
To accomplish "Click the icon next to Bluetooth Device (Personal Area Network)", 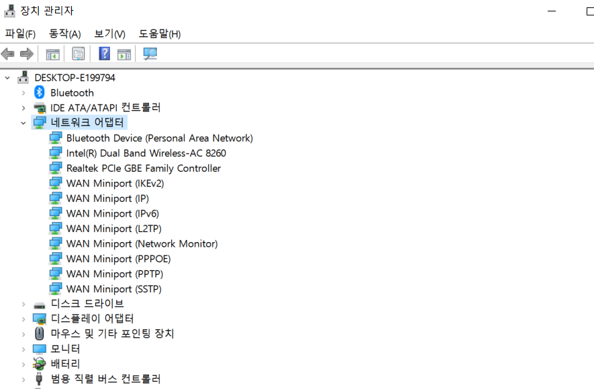I will [x=56, y=137].
